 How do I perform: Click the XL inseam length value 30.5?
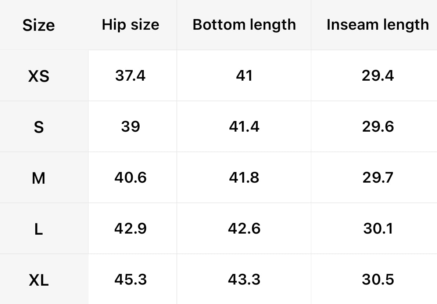tap(378, 279)
